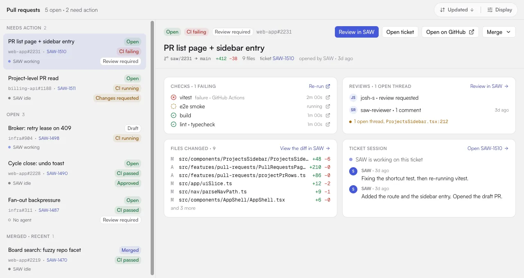The image size is (524, 278).
Task: Click the Draft badge on Broker PR
Action: [x=133, y=128]
